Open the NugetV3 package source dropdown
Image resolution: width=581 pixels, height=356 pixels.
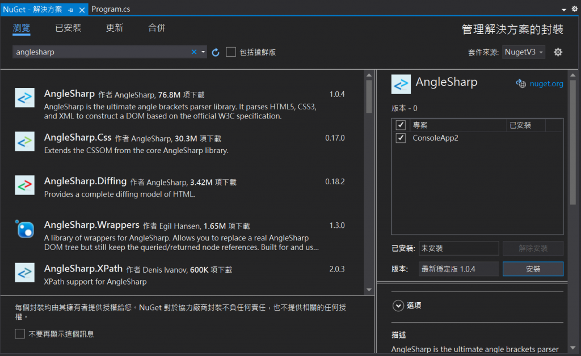click(x=524, y=52)
